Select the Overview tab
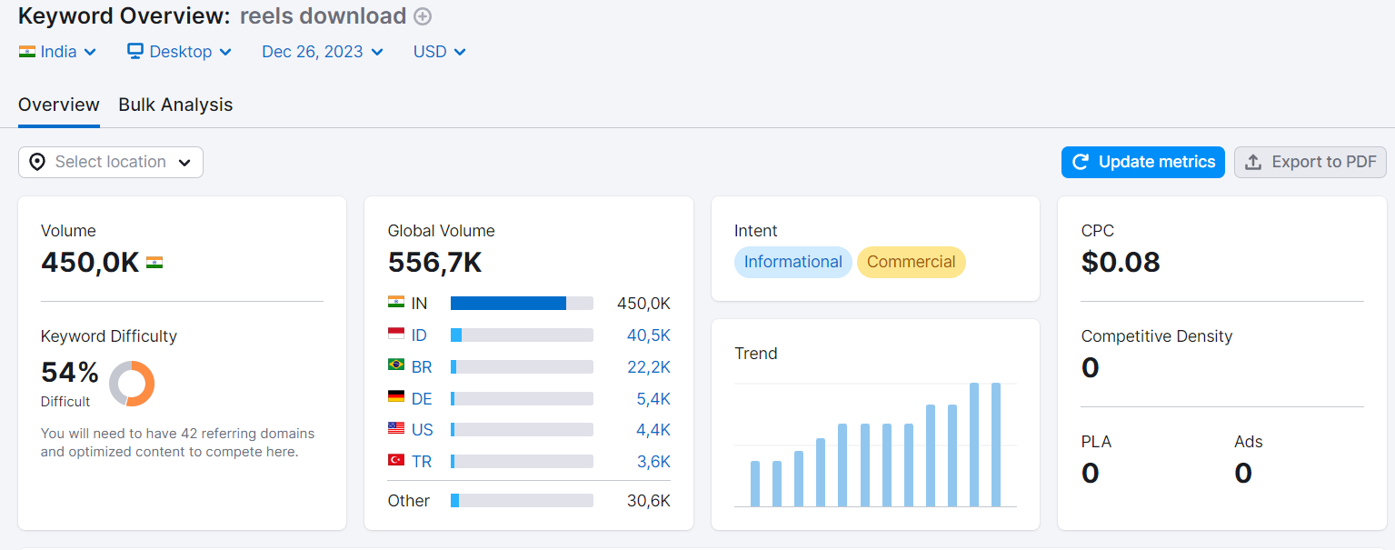Viewport: 1395px width, 550px height. (x=59, y=105)
